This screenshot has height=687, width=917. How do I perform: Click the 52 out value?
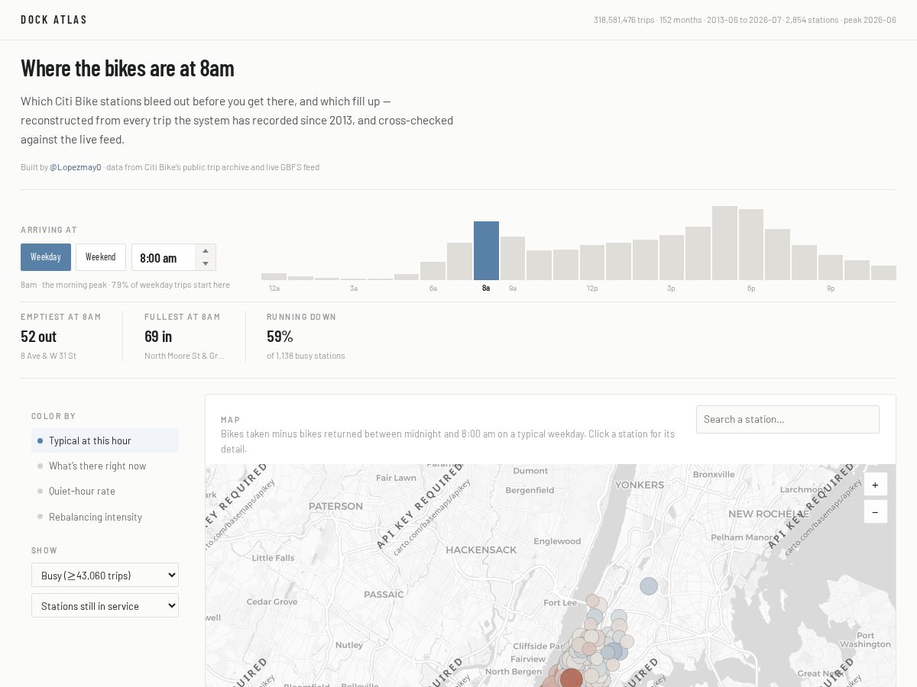pos(38,336)
